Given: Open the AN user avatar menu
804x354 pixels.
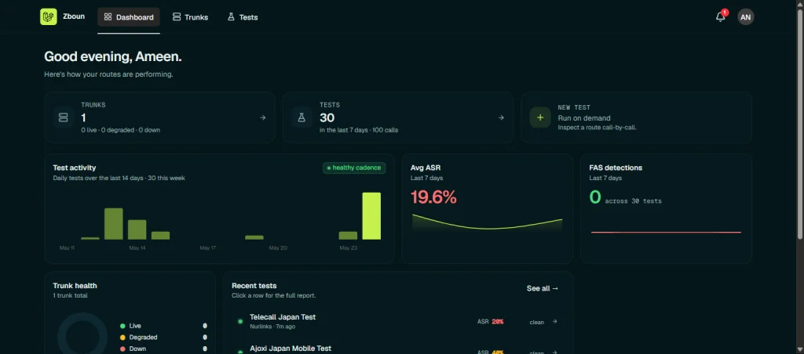Looking at the screenshot, I should [x=746, y=17].
